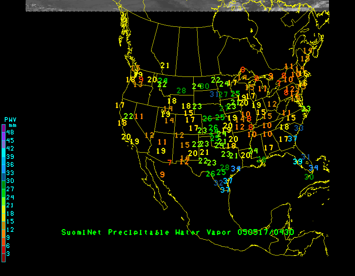This screenshot has height=276, width=355.
Task: Select the cyan legend swatch beside 39
Action: click(3, 157)
